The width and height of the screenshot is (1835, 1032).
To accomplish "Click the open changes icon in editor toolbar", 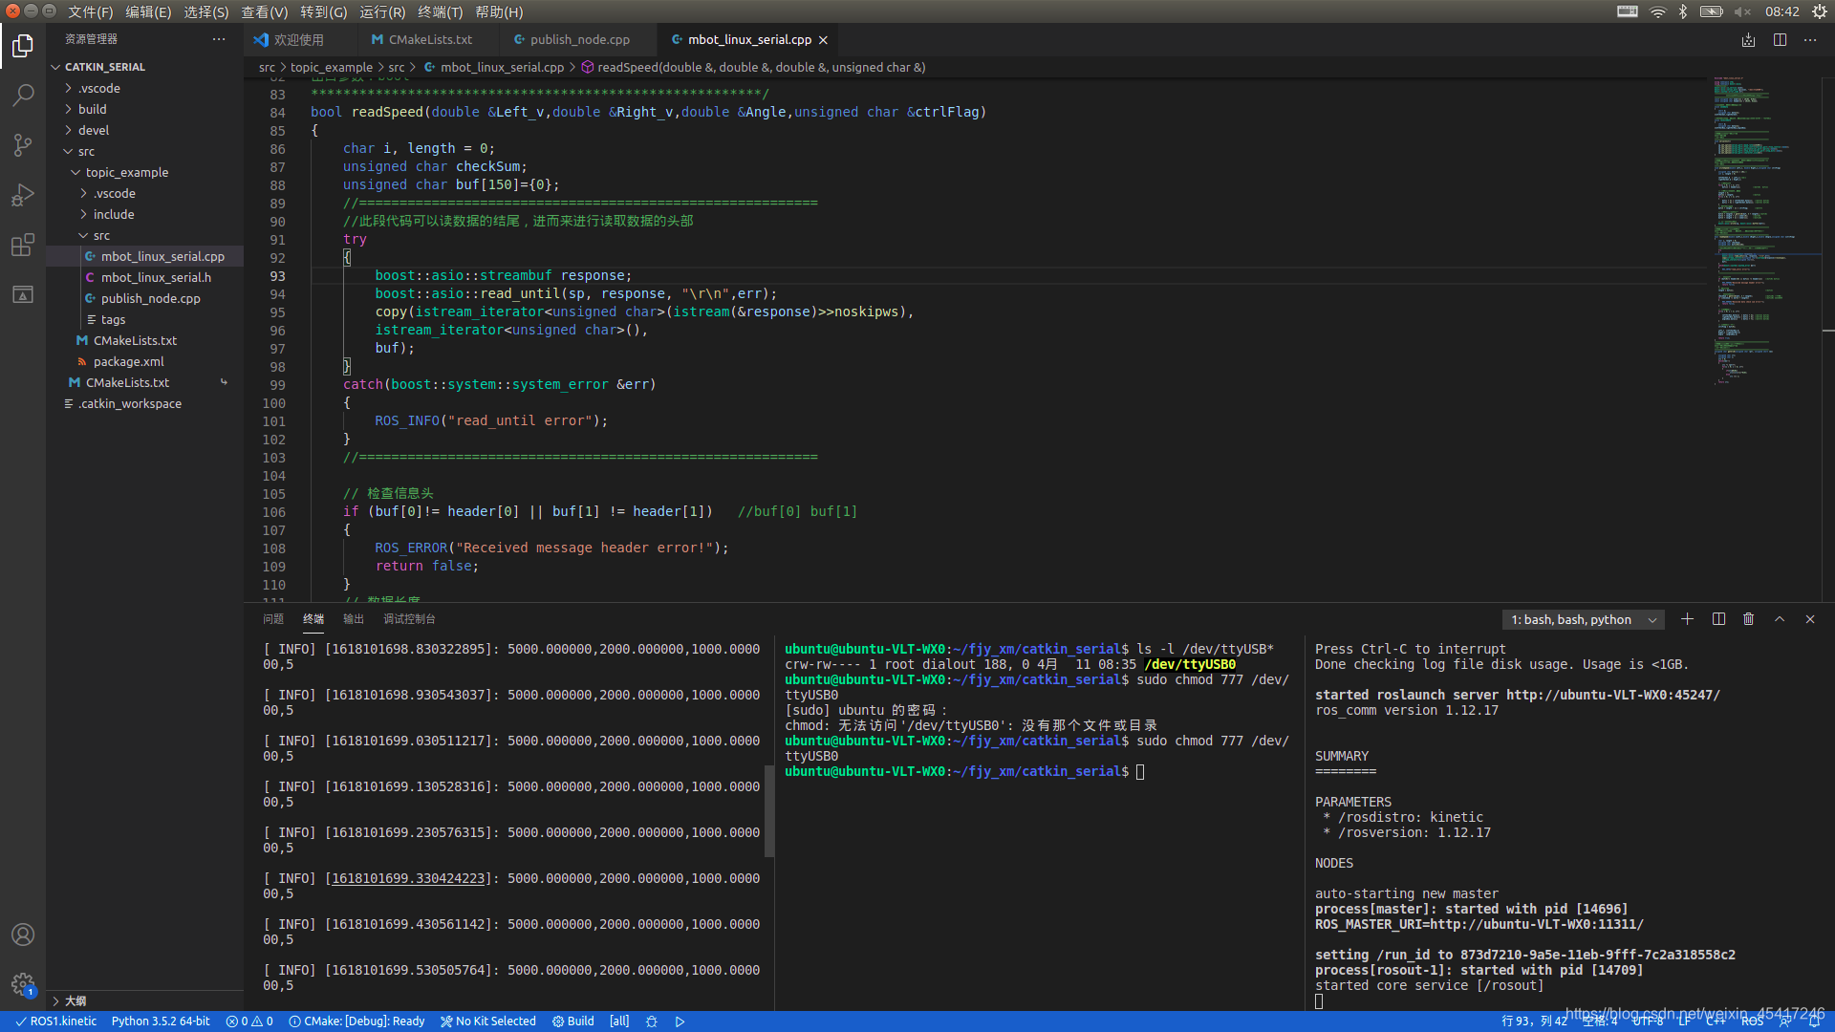I will coord(1748,39).
